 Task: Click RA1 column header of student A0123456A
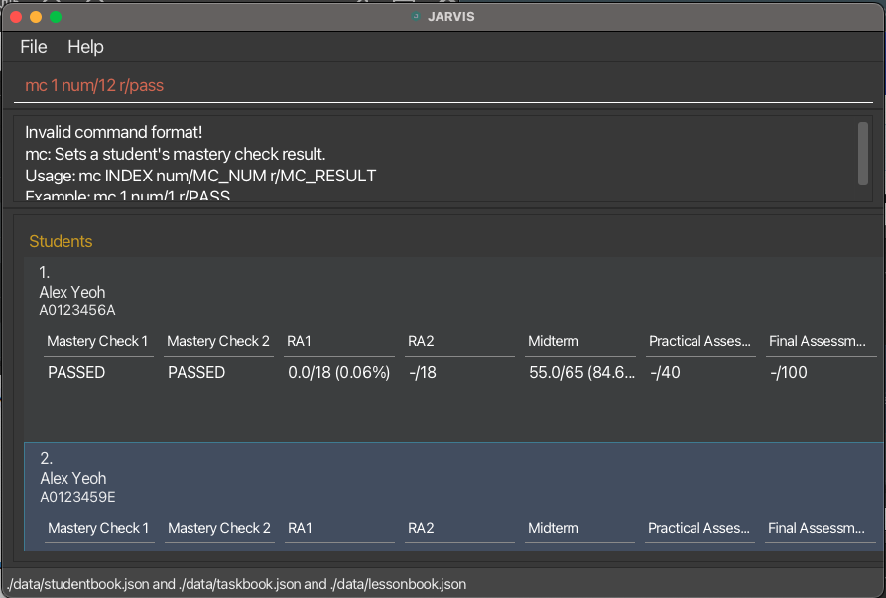click(x=299, y=341)
